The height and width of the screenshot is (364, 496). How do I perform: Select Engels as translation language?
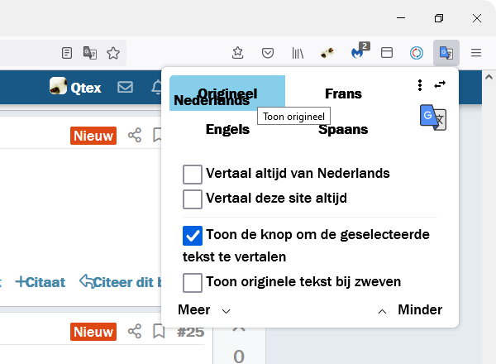[227, 129]
